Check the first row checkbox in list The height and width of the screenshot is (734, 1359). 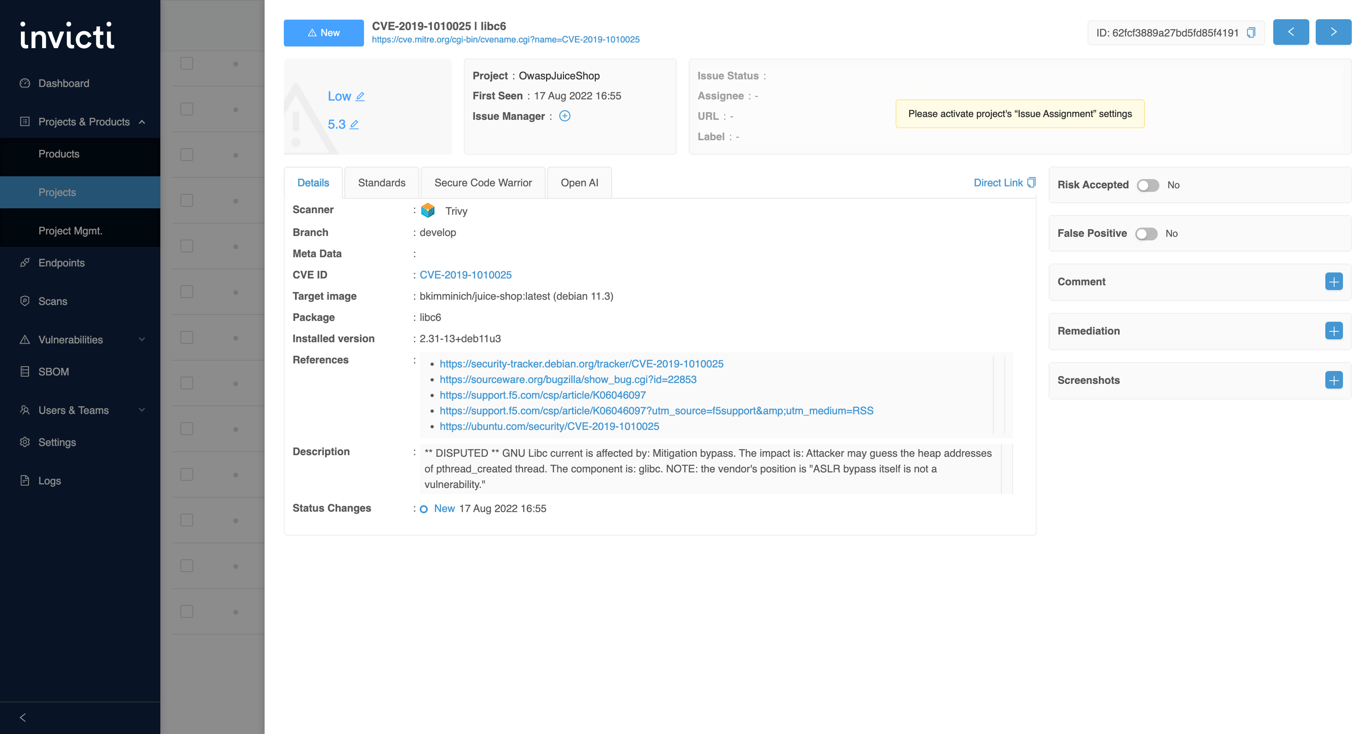coord(187,63)
